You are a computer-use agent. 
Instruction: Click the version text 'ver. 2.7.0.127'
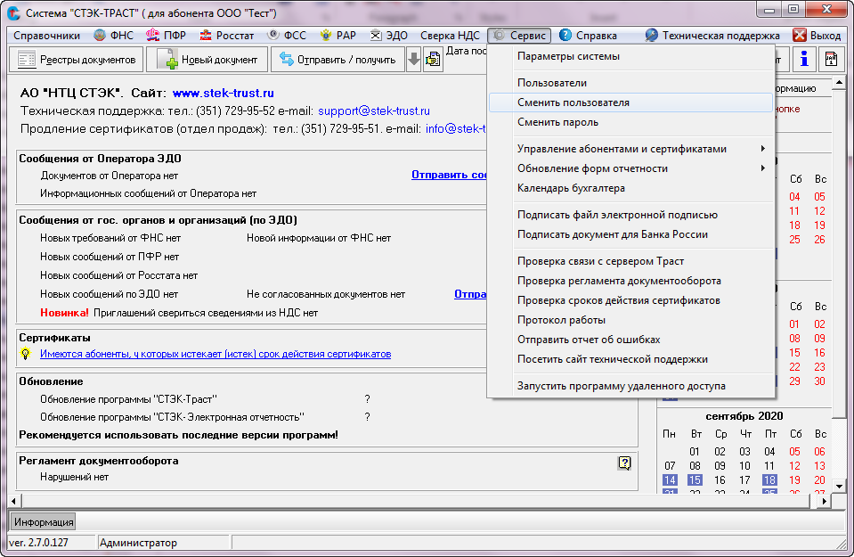point(38,543)
